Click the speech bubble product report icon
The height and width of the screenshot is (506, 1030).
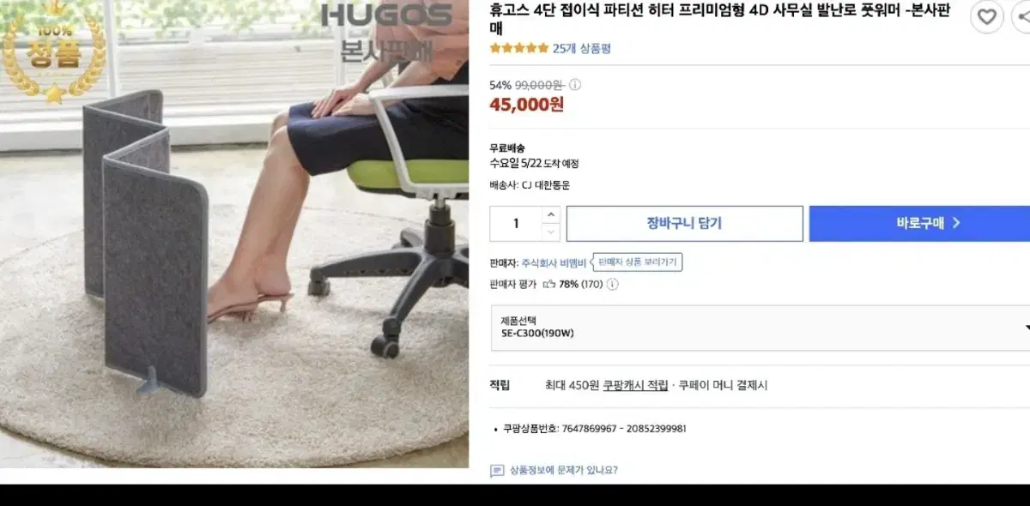pos(497,470)
